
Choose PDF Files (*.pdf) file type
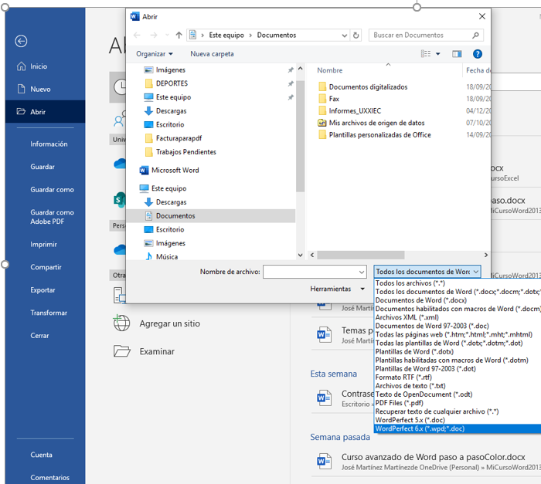point(400,403)
